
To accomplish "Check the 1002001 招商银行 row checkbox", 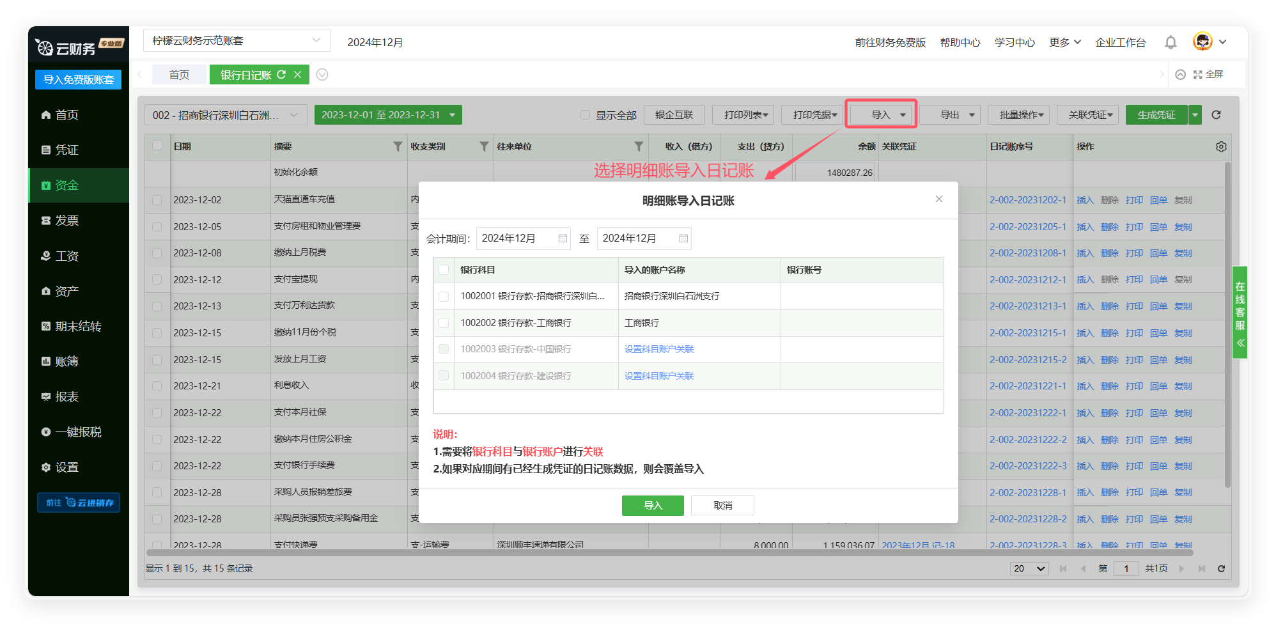I will (x=444, y=297).
